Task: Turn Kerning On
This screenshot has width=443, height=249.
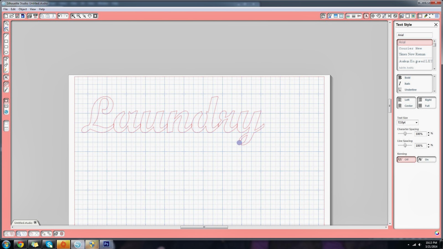Action: [x=426, y=159]
